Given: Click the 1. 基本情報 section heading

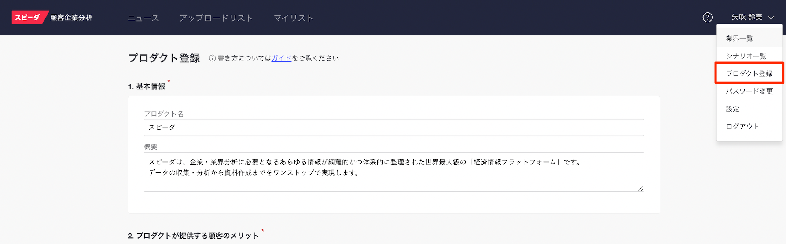Looking at the screenshot, I should (x=147, y=87).
